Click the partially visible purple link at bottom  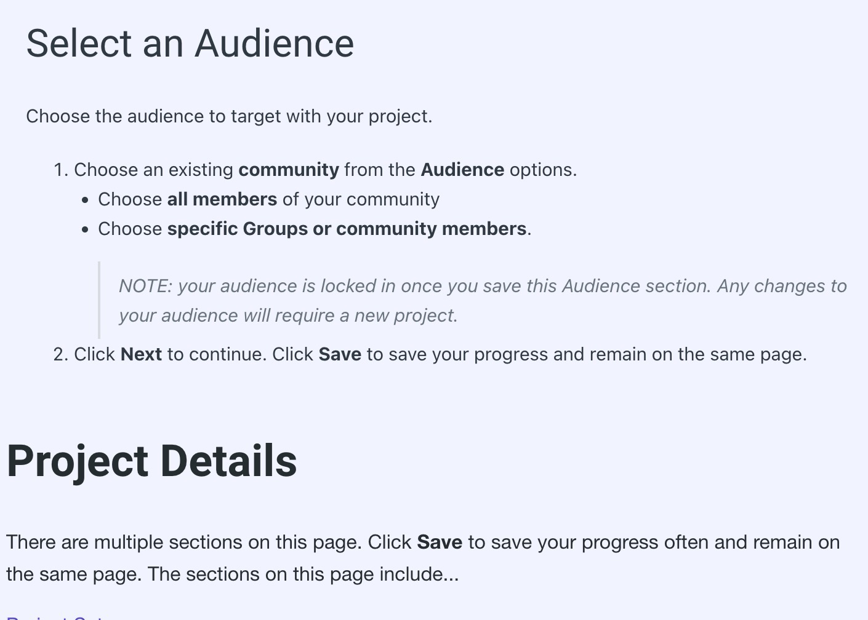55,617
